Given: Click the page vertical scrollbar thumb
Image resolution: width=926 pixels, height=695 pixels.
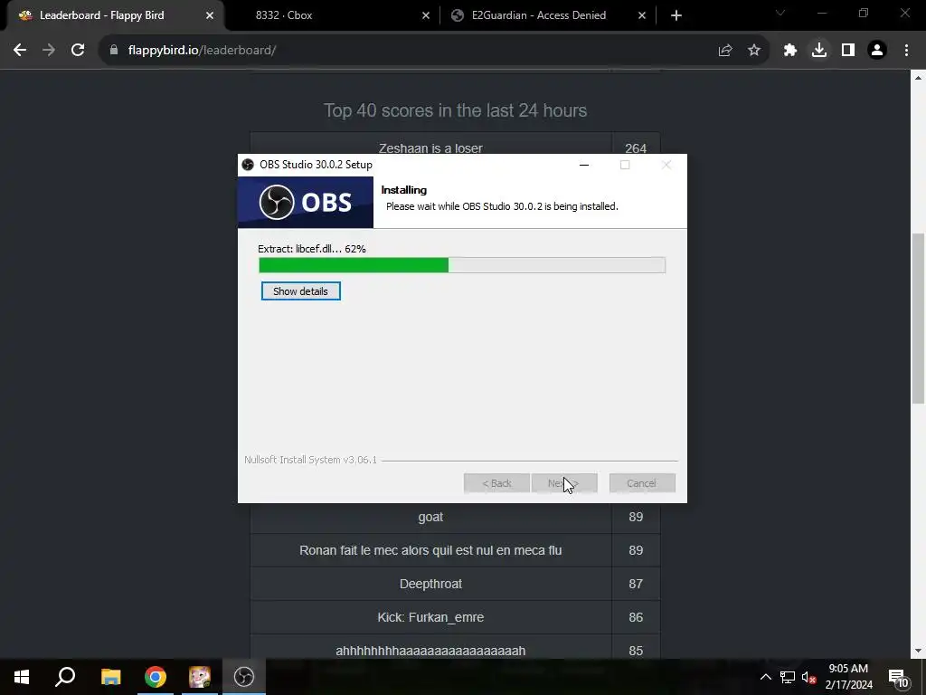Looking at the screenshot, I should [x=919, y=319].
